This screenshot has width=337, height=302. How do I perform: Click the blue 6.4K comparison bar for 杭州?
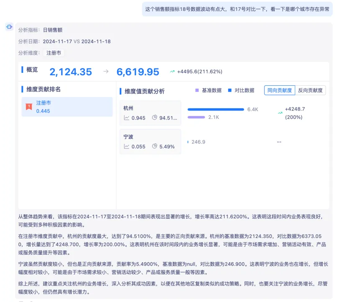coord(216,109)
